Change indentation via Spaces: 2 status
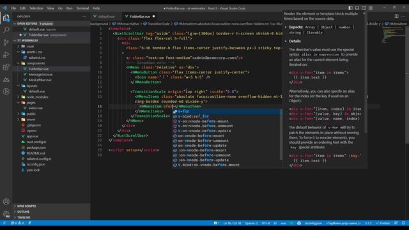409x230 pixels. (251, 223)
